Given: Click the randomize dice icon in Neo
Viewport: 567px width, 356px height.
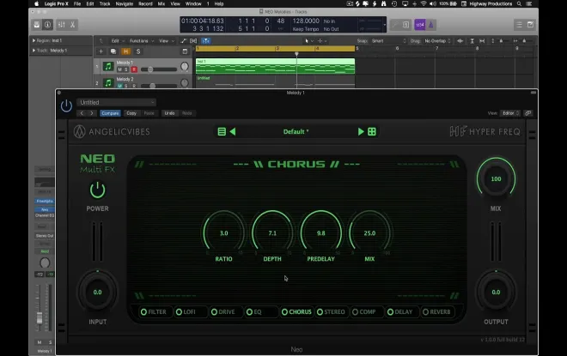Looking at the screenshot, I should pyautogui.click(x=372, y=131).
